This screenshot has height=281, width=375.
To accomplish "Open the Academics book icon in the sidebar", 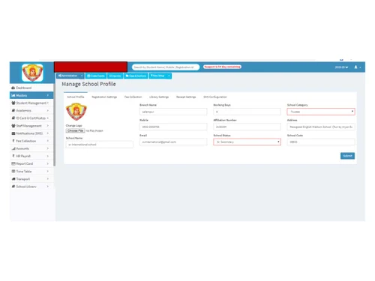I will (x=13, y=110).
